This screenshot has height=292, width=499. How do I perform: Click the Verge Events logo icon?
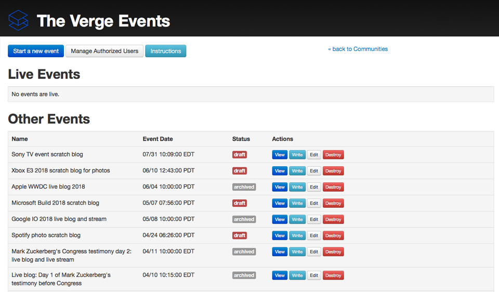(x=18, y=20)
